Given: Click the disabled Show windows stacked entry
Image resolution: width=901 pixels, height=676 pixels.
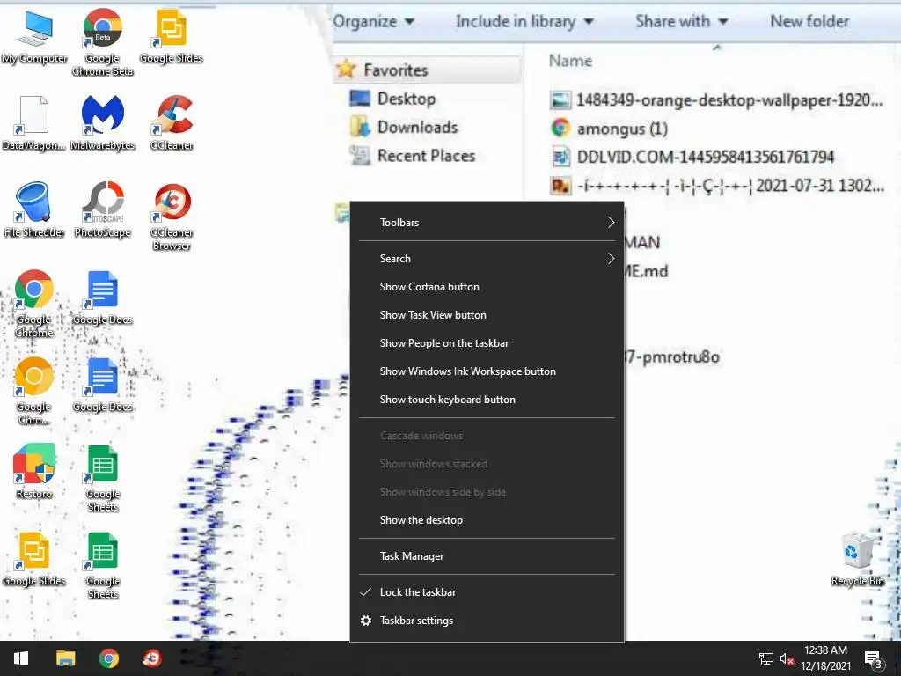Looking at the screenshot, I should tap(487, 464).
